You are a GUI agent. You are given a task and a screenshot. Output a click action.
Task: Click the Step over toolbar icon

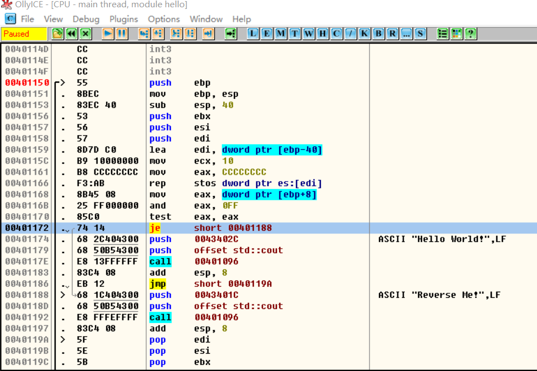click(158, 34)
